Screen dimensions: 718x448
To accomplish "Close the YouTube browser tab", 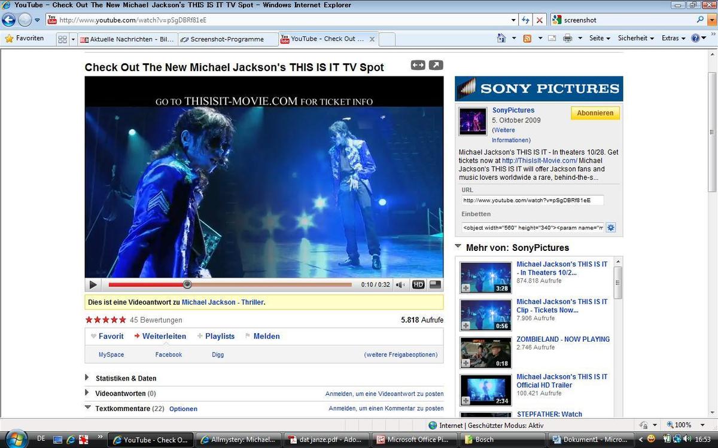I will click(x=372, y=39).
